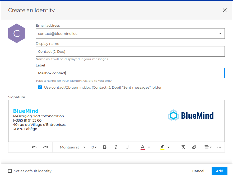Open the font size 10 dropdown

(94, 147)
